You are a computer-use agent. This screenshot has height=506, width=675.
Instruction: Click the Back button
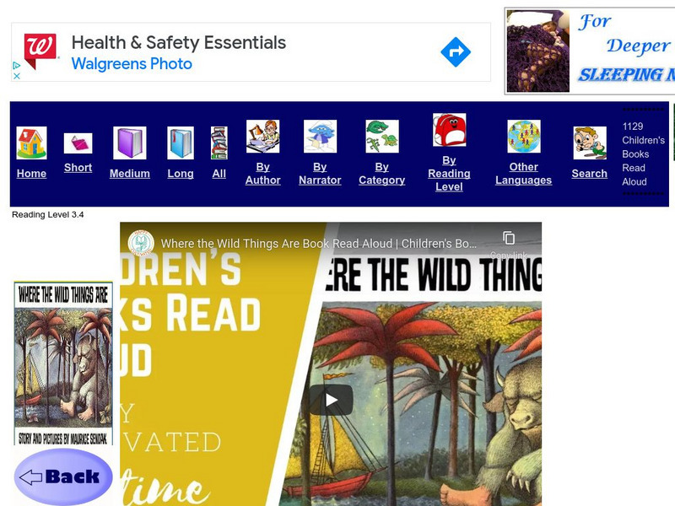pos(63,476)
